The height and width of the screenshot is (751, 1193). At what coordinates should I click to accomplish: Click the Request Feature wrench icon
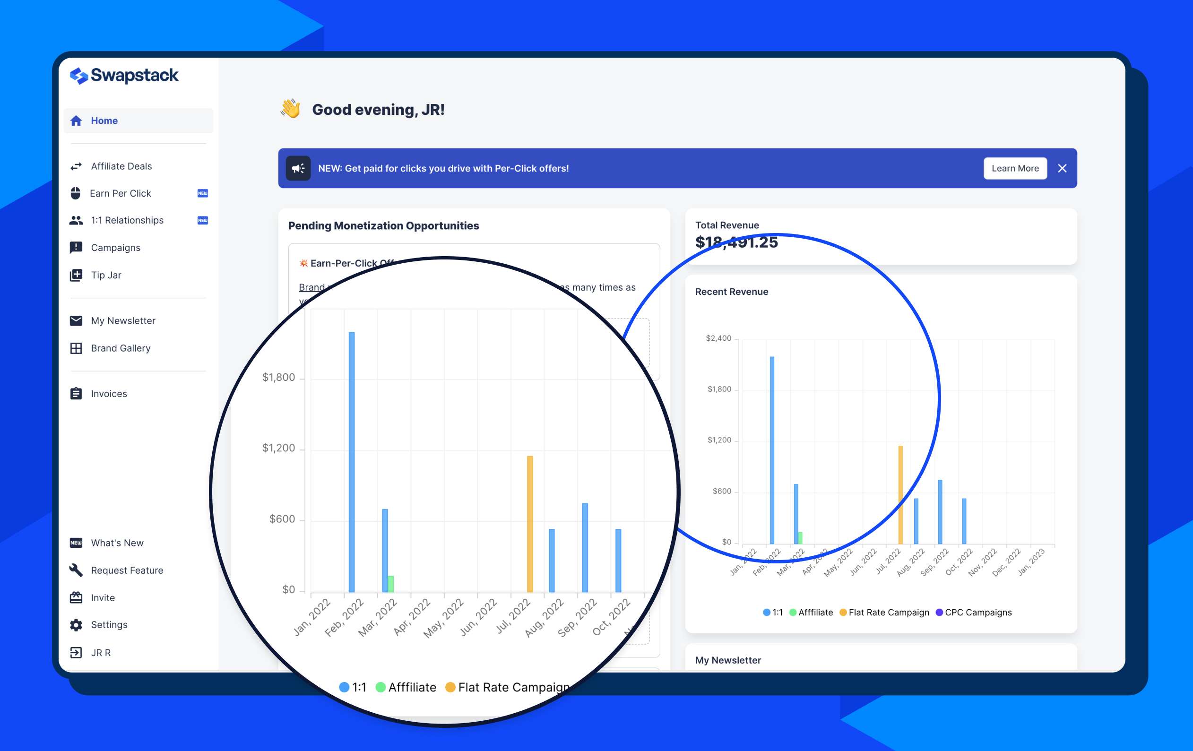76,570
